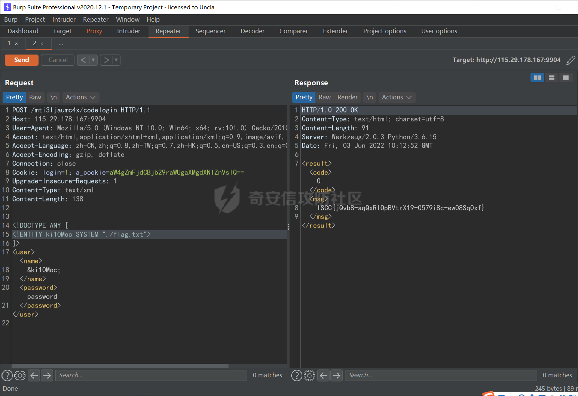The image size is (578, 396).
Task: Switch to top-bottom split layout view
Action: pos(551,77)
